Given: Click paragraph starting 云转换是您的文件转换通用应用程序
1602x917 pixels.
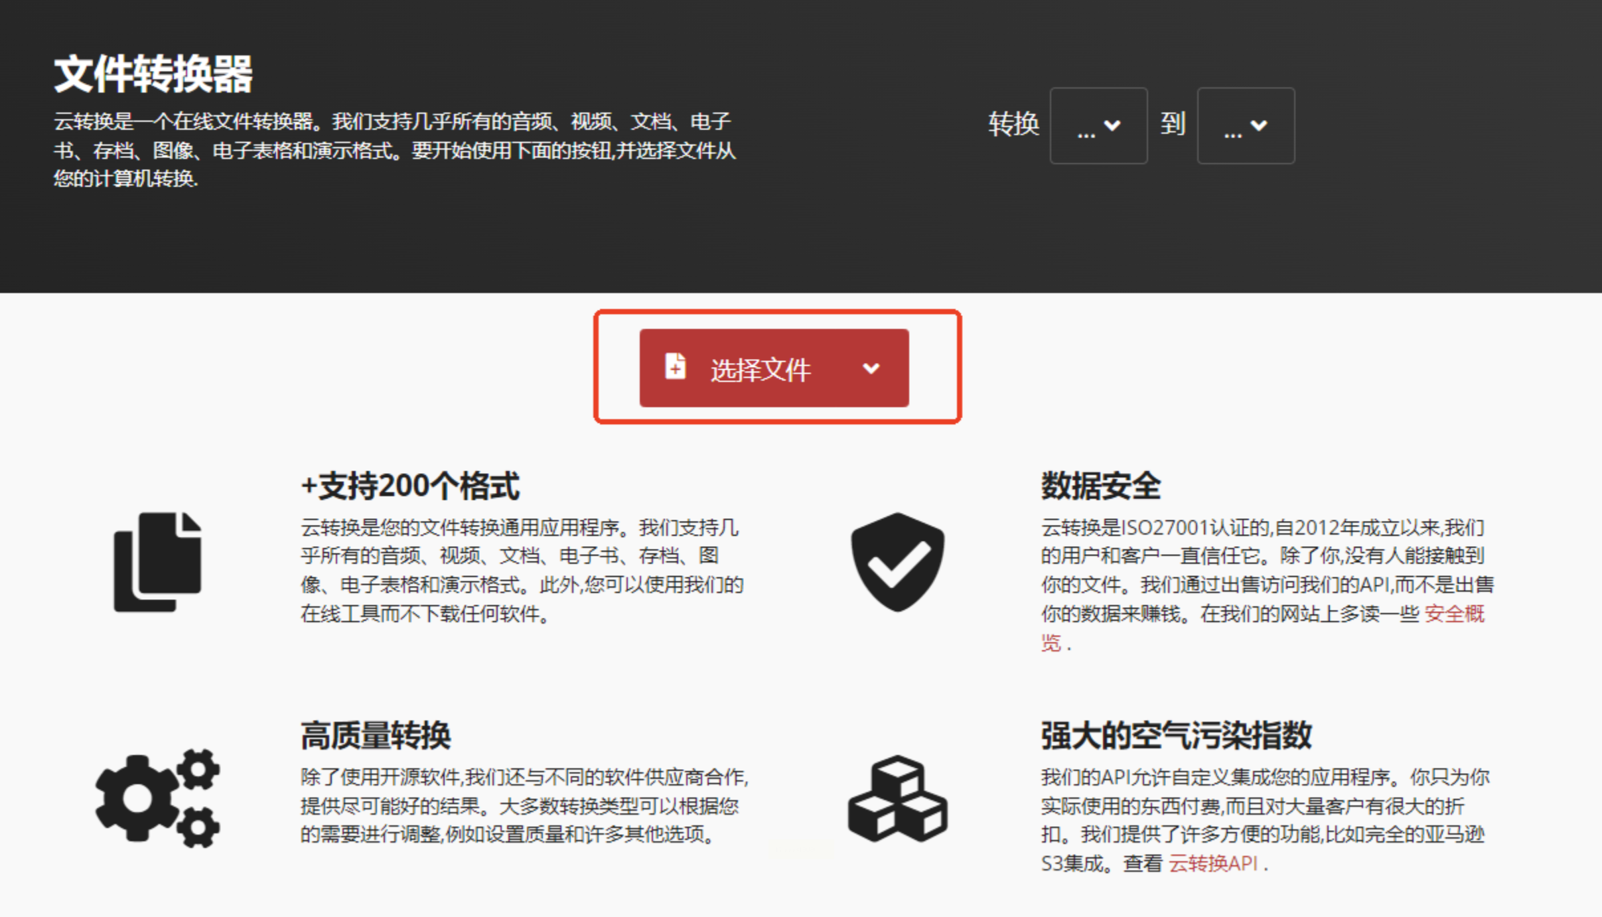Looking at the screenshot, I should click(x=522, y=571).
